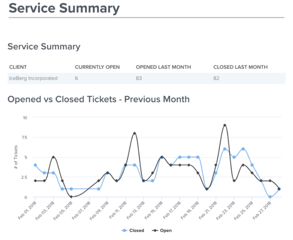
Task: Select the CURRENTLY OPEN column header
Action: tap(97, 67)
